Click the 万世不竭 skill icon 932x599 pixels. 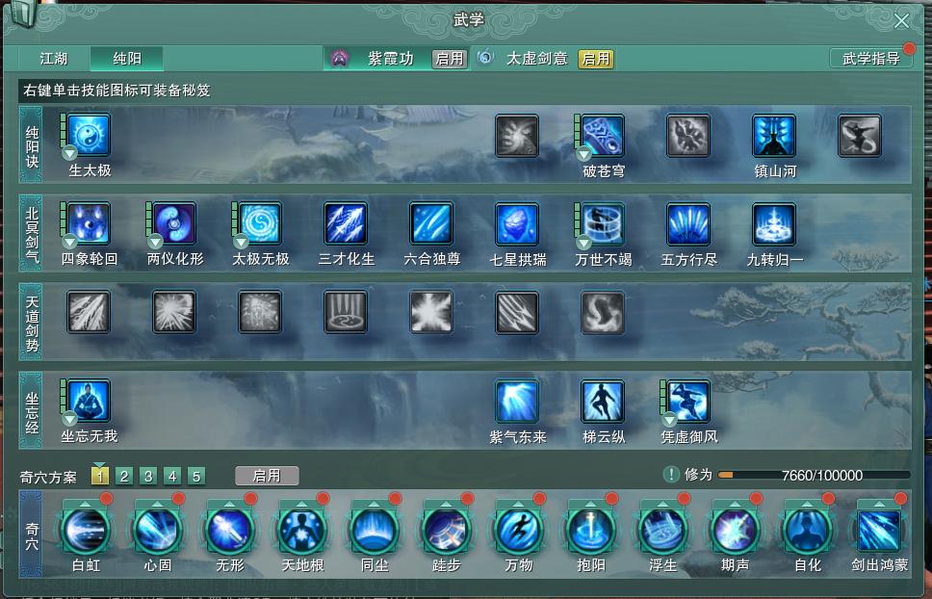[x=602, y=224]
